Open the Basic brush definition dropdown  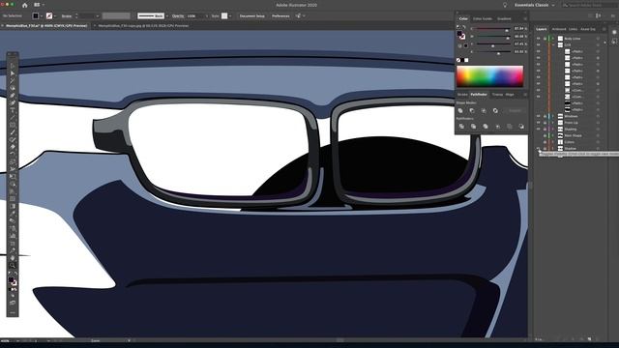(x=166, y=16)
